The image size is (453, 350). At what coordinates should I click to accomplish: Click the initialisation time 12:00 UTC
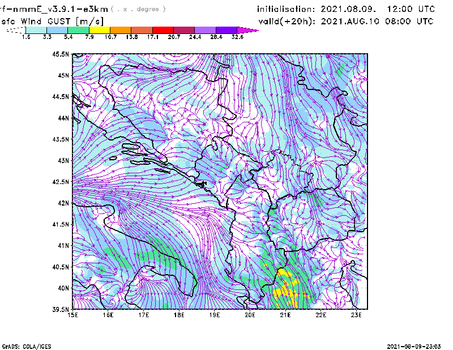pyautogui.click(x=411, y=9)
